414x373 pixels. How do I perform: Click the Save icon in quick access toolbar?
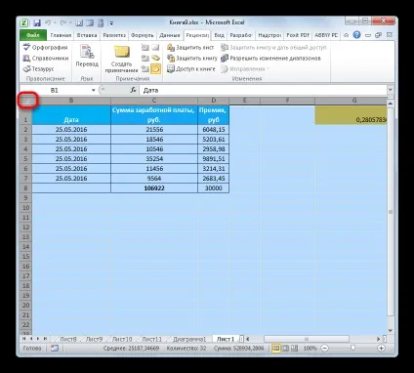(37, 23)
